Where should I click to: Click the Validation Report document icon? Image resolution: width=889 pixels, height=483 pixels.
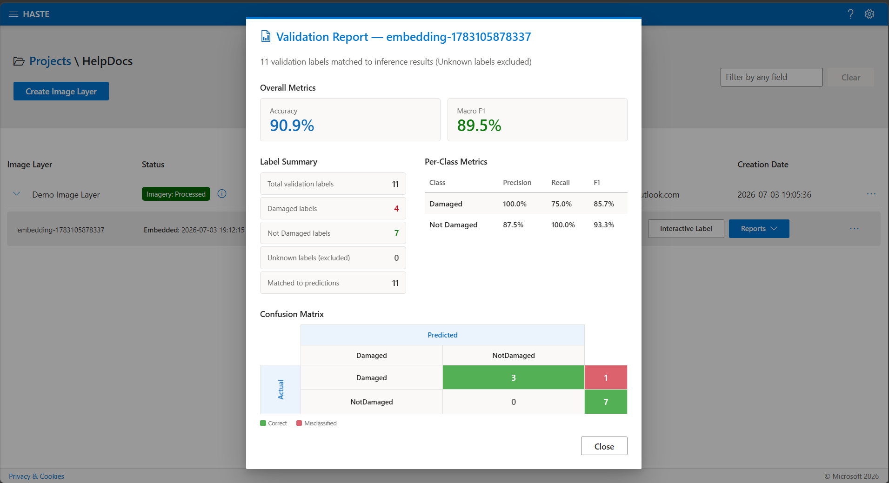(x=266, y=36)
